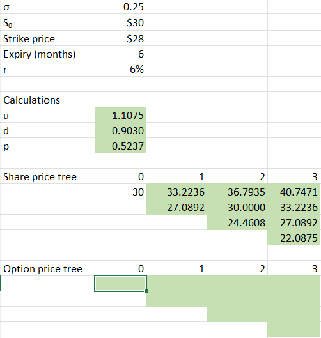Click the fill handle of selected cell
Viewport: 321px width, 338px height.
[146, 291]
